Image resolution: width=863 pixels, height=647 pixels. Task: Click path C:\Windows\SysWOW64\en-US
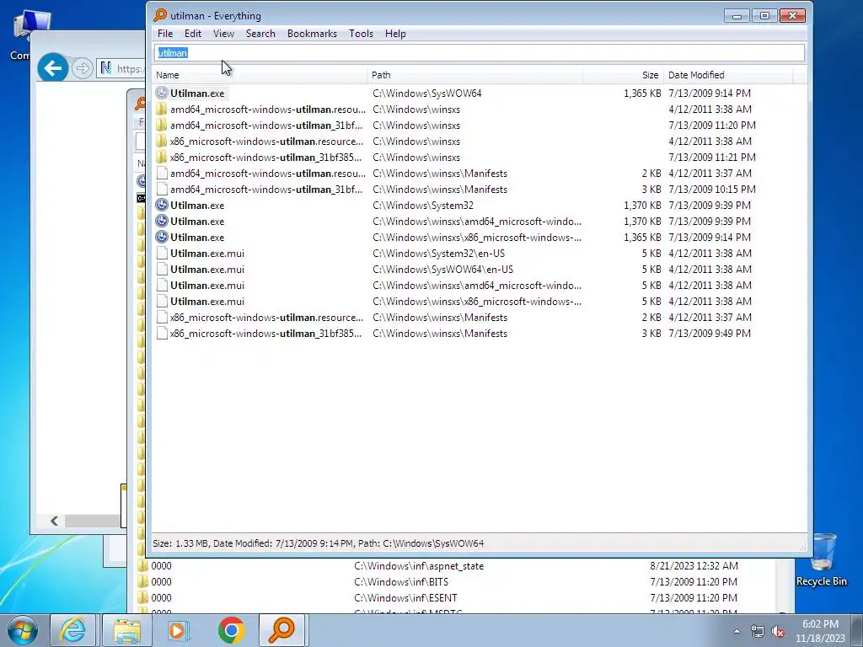coord(443,269)
